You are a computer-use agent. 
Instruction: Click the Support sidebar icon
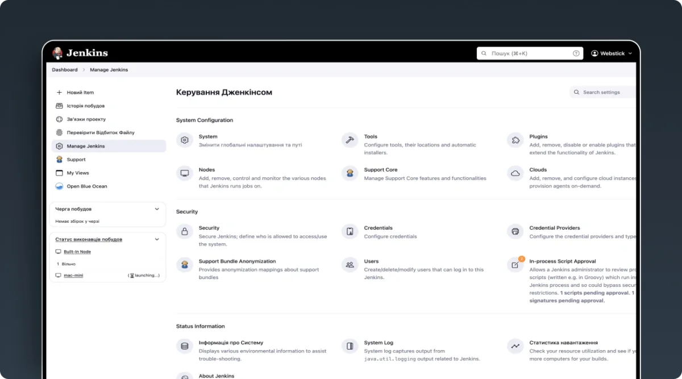pyautogui.click(x=59, y=160)
